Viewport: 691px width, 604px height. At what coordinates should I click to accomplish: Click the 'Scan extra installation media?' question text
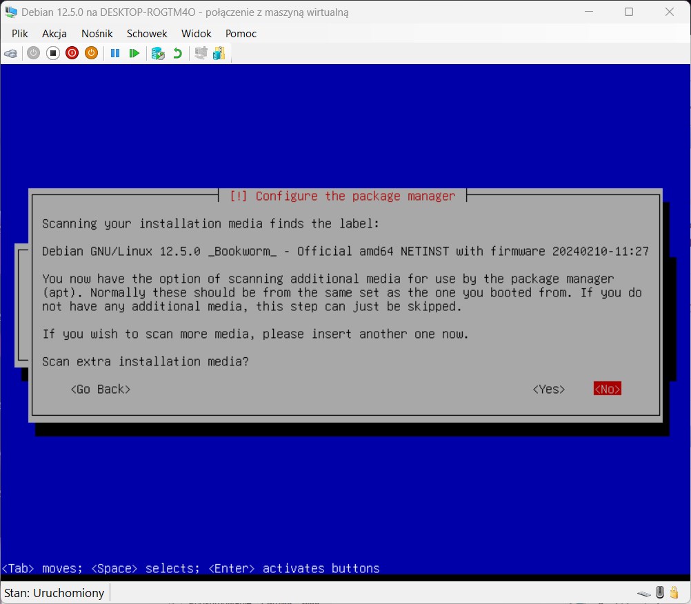coord(146,362)
